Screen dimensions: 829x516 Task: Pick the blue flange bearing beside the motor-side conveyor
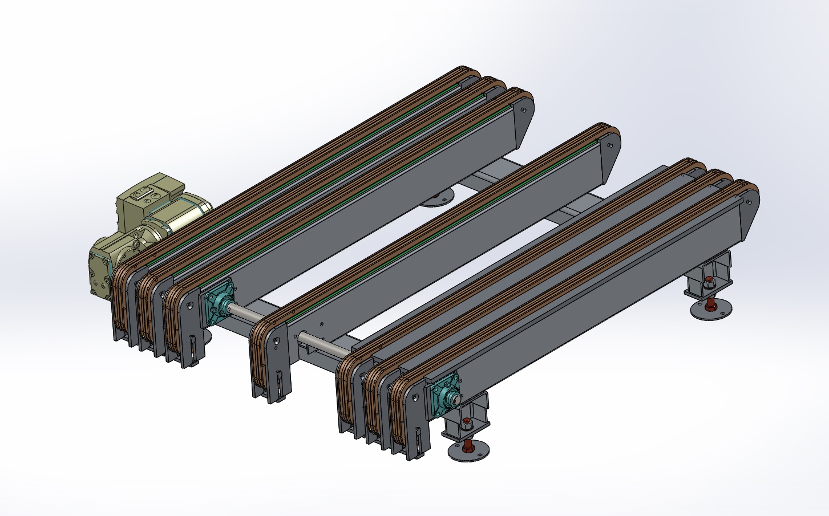tap(219, 303)
